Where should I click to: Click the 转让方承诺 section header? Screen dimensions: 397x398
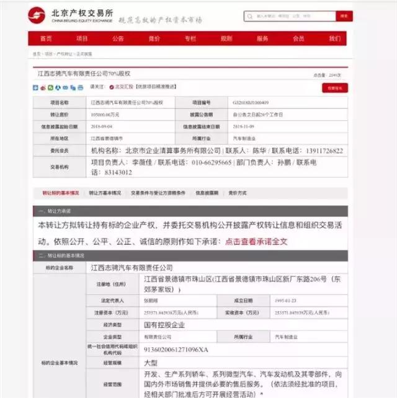point(190,211)
